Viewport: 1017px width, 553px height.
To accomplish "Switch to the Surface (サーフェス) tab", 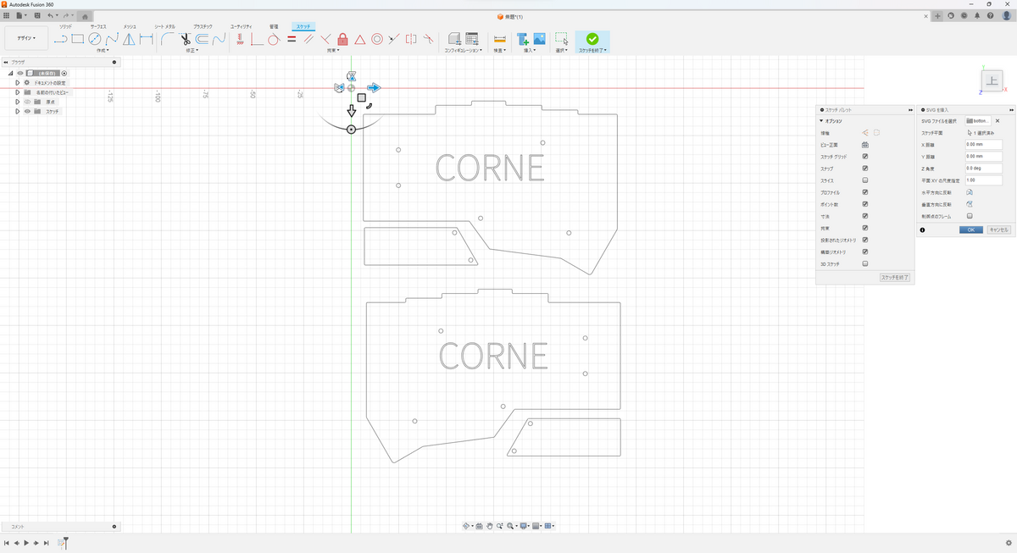I will pos(98,27).
